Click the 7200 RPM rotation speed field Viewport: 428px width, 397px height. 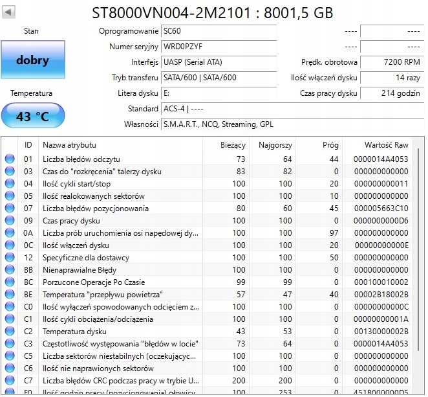tap(391, 62)
